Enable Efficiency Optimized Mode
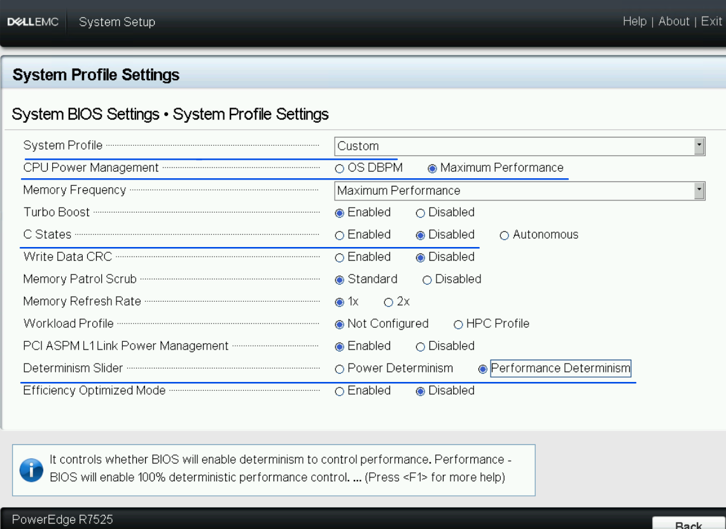Viewport: 726px width, 529px height. [x=339, y=391]
